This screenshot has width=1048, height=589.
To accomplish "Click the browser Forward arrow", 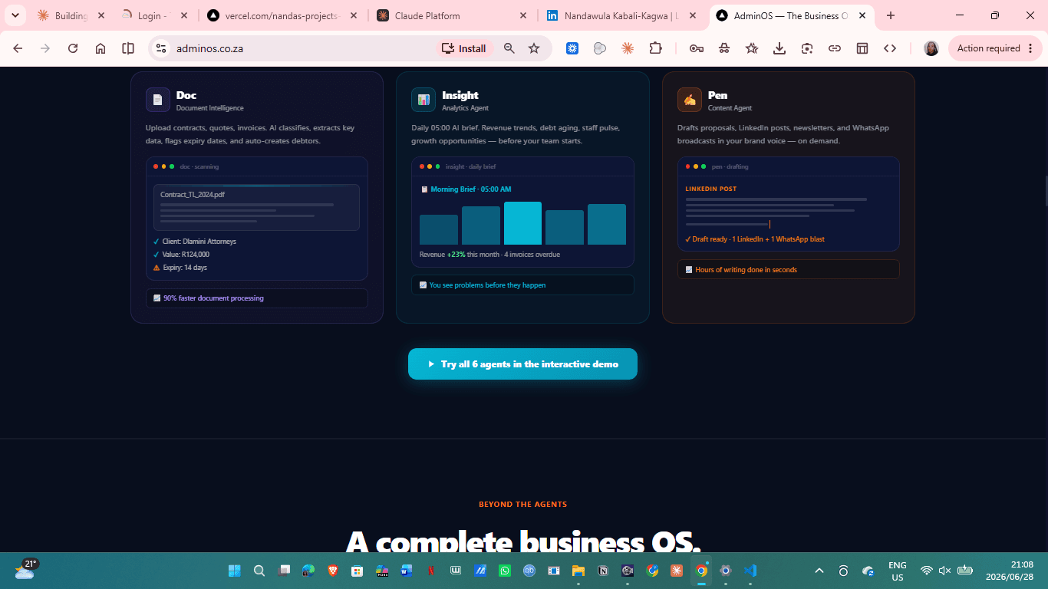I will [45, 48].
